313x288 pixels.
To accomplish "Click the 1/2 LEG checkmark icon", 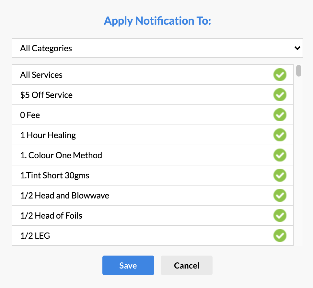I will pyautogui.click(x=280, y=235).
